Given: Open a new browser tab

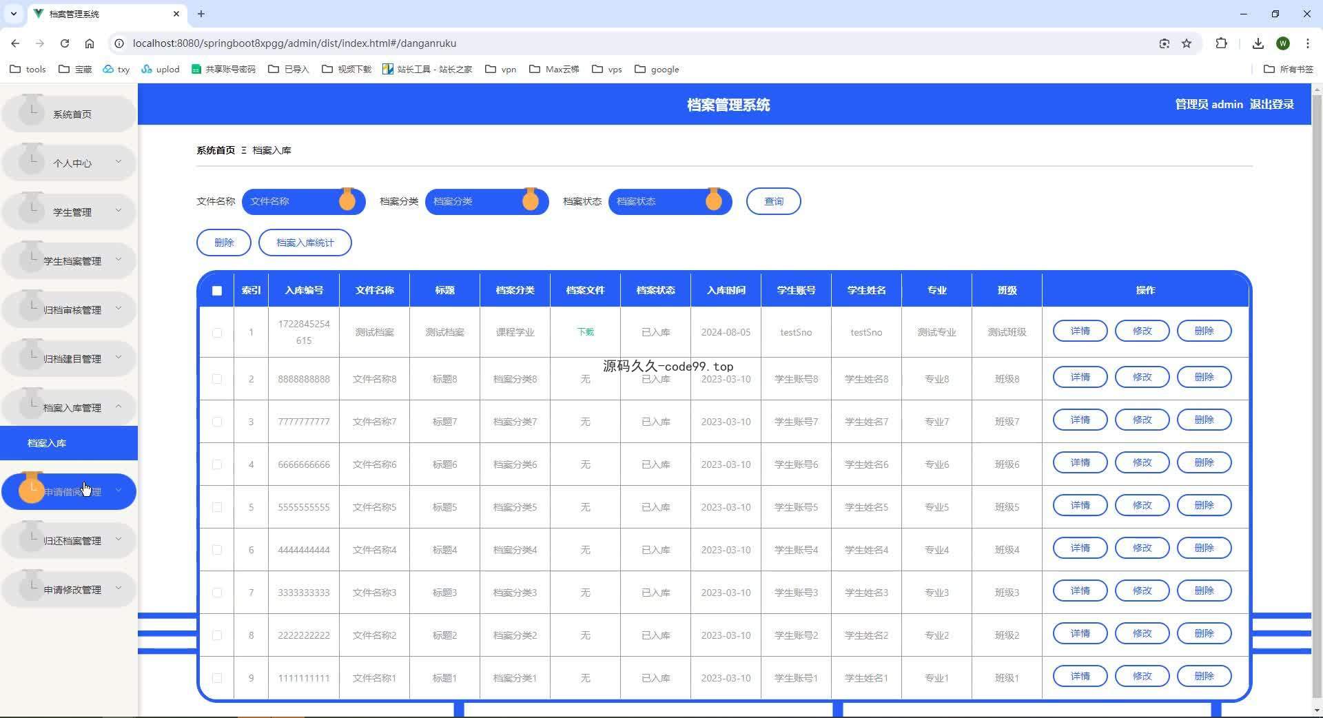Looking at the screenshot, I should [x=201, y=13].
